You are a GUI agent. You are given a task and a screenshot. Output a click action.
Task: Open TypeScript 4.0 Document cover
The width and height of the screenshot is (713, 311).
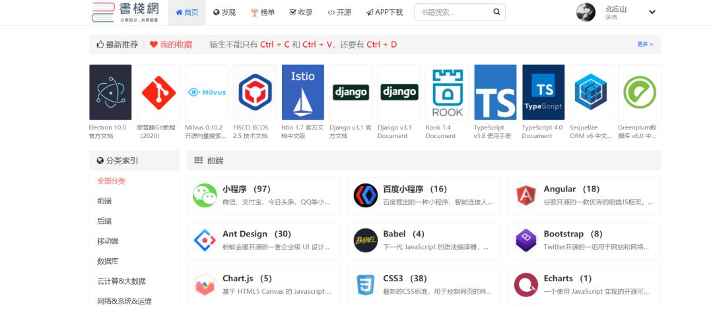tap(543, 92)
